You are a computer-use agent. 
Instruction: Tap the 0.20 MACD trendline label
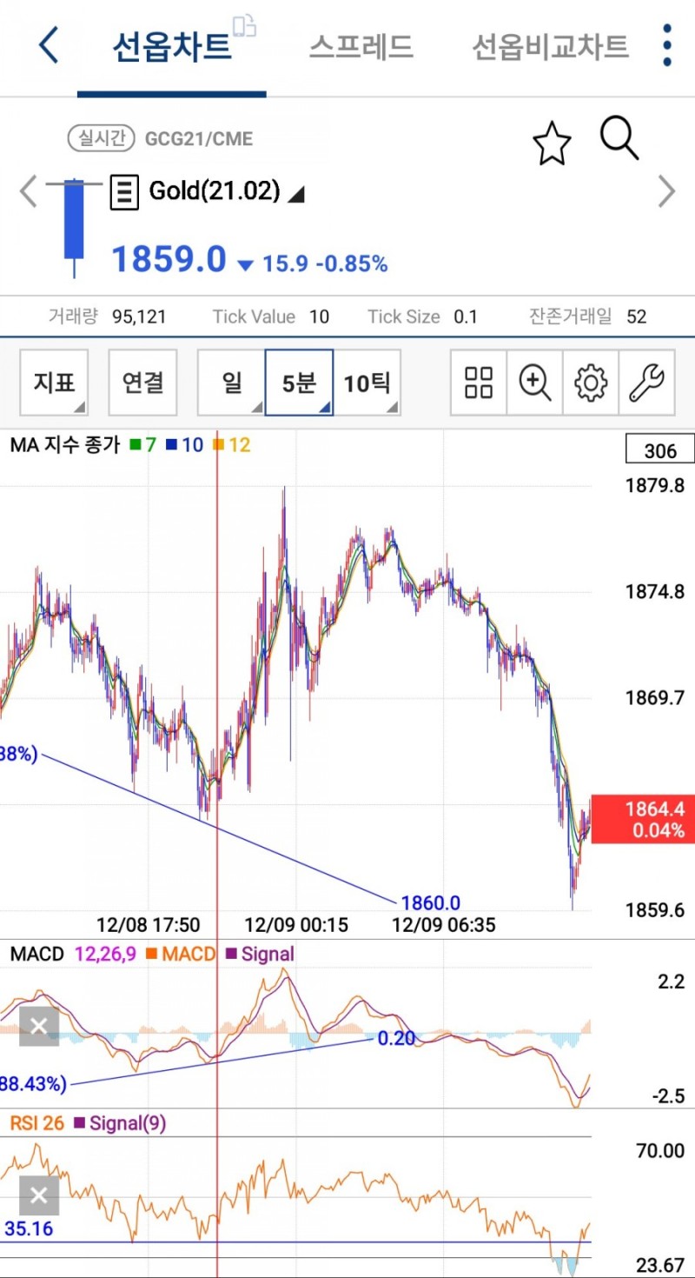point(396,1038)
